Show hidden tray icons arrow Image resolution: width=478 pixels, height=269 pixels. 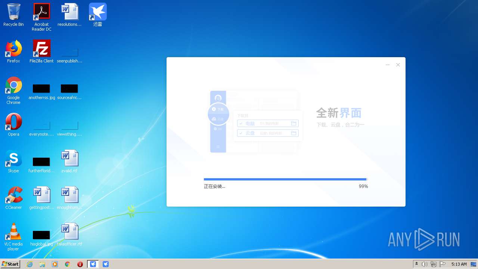(416, 264)
